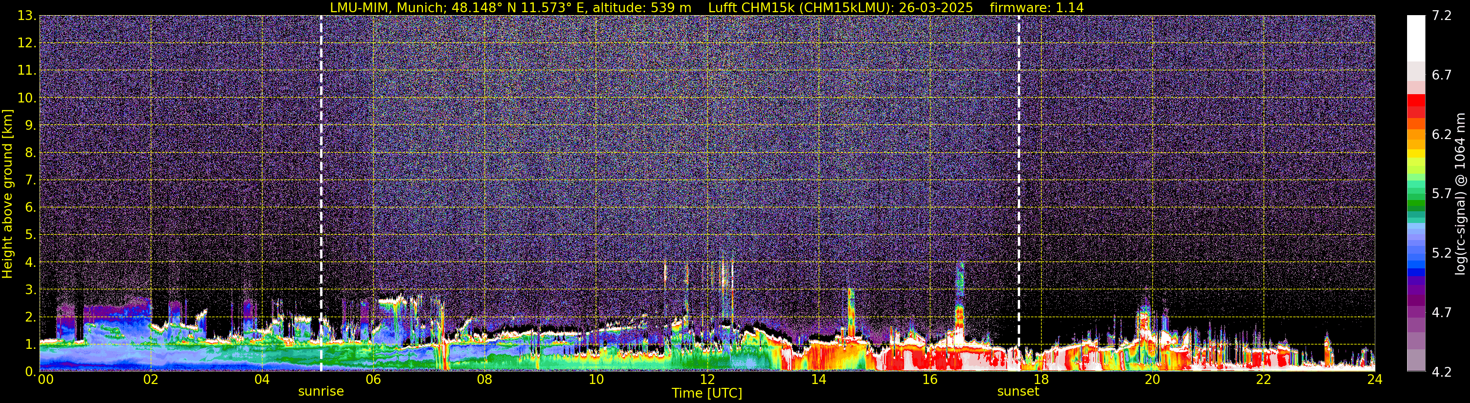Click the '20' time tick label
The width and height of the screenshot is (1470, 403).
[1152, 380]
